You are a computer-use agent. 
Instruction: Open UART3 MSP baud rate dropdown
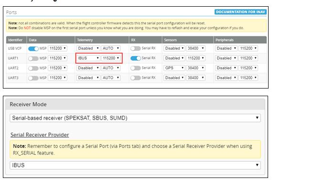tap(57, 78)
